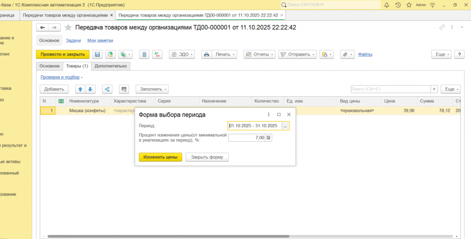The height and width of the screenshot is (239, 471).
Task: Open period selection with the ellipsis button
Action: click(285, 126)
